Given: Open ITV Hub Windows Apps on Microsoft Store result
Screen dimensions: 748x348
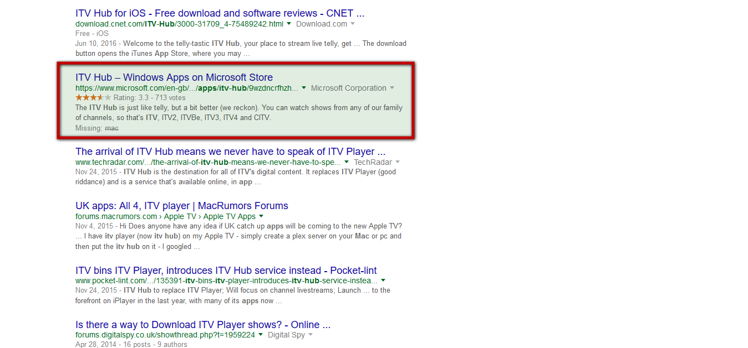Looking at the screenshot, I should 174,77.
